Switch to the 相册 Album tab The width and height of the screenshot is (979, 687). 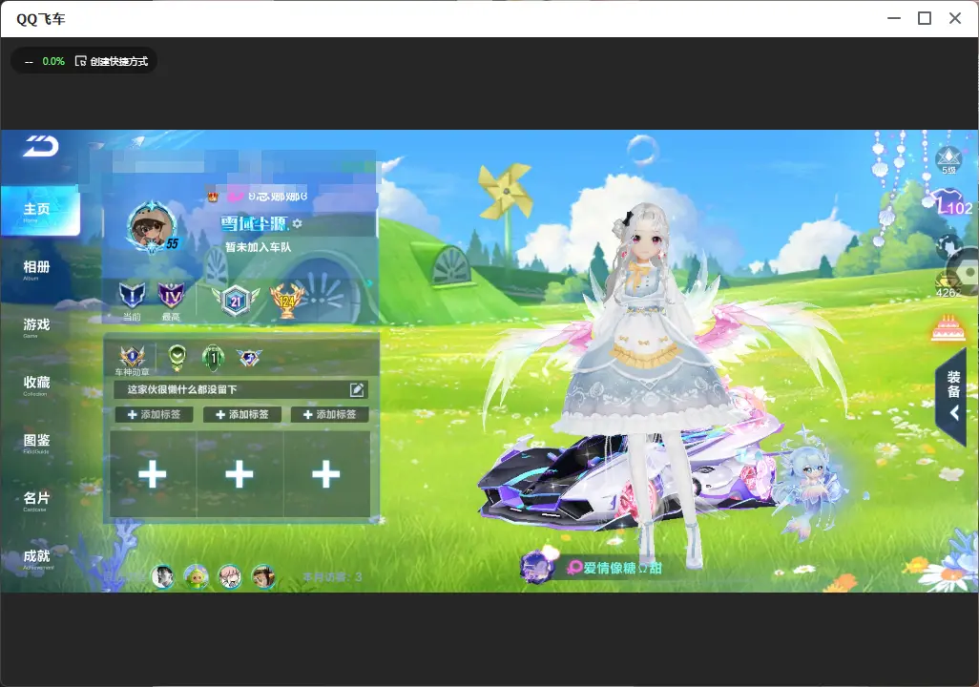[36, 270]
